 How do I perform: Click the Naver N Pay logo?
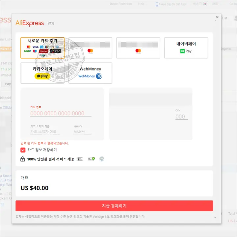coord(186,51)
